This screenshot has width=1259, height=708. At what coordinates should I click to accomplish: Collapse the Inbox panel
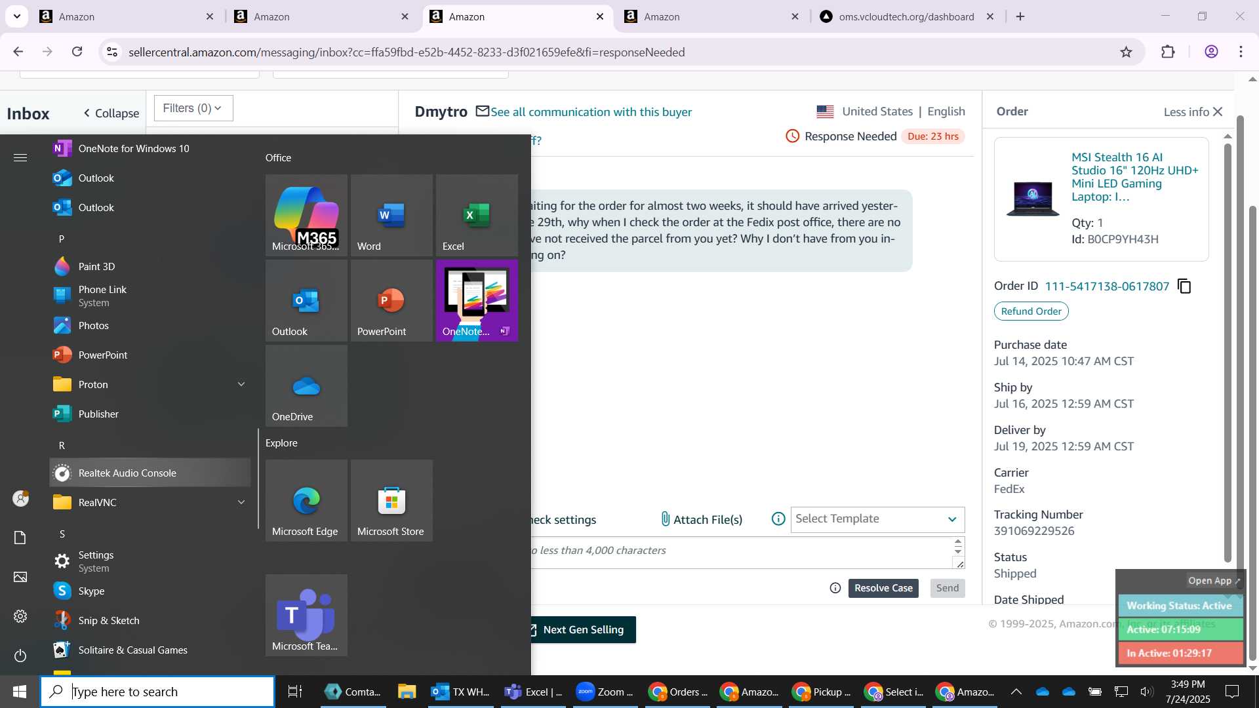pyautogui.click(x=111, y=113)
